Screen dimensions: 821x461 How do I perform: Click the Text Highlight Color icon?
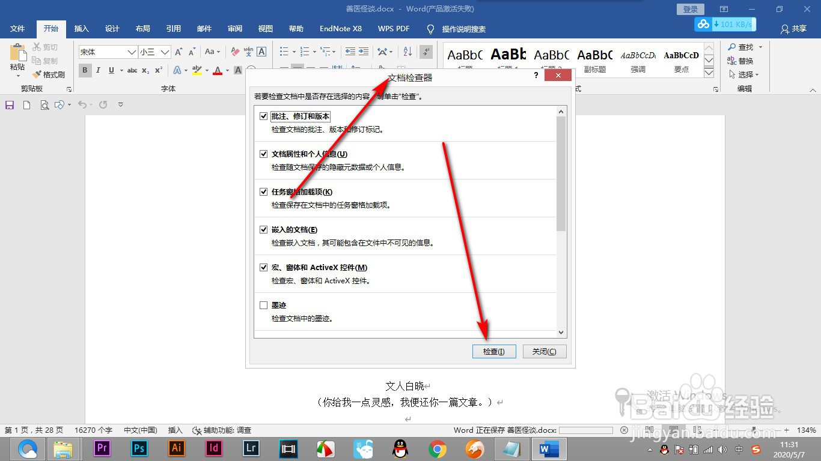(x=197, y=71)
